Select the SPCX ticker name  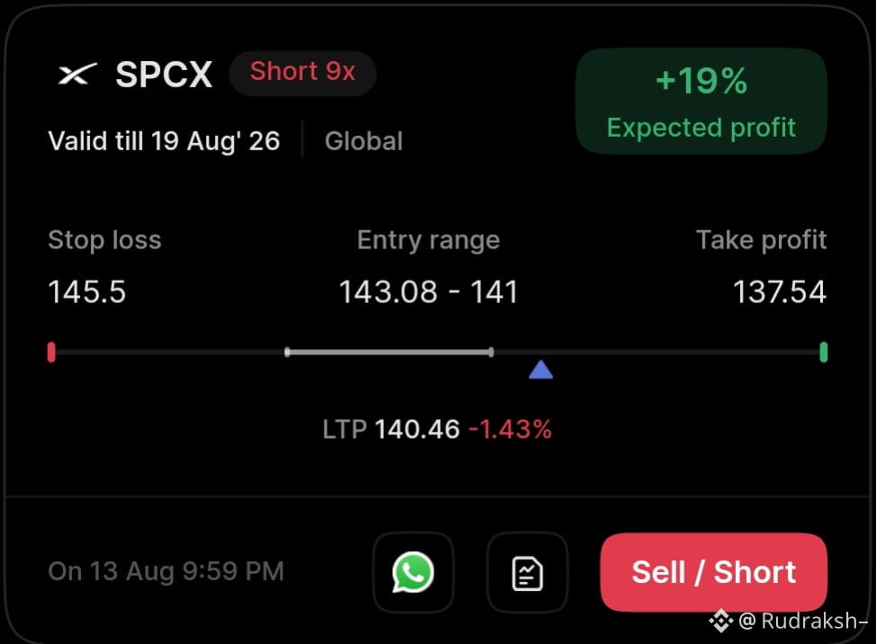pos(164,74)
